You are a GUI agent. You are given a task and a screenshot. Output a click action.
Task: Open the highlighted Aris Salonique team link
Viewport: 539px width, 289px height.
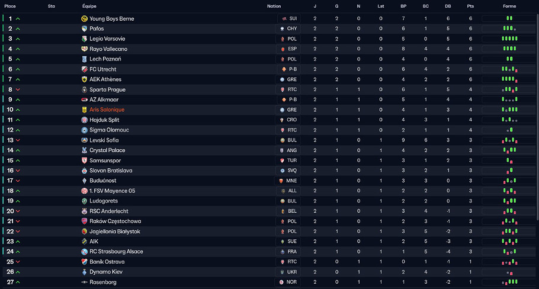tap(107, 110)
